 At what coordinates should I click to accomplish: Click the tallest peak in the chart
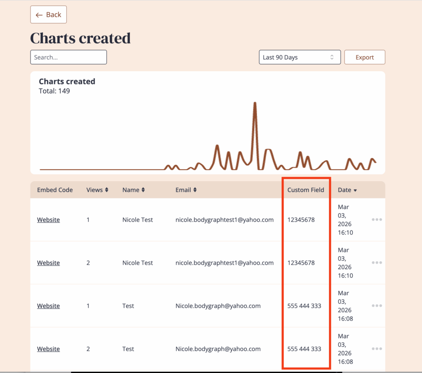click(x=255, y=104)
